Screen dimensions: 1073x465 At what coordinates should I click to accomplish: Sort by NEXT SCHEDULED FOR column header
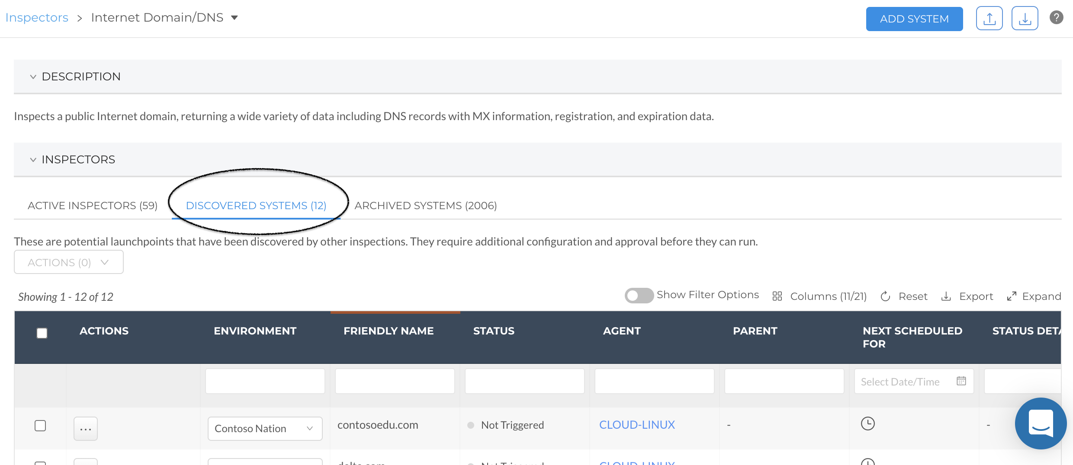click(x=912, y=337)
